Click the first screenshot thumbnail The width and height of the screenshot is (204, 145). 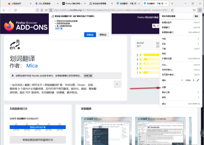tap(105, 130)
